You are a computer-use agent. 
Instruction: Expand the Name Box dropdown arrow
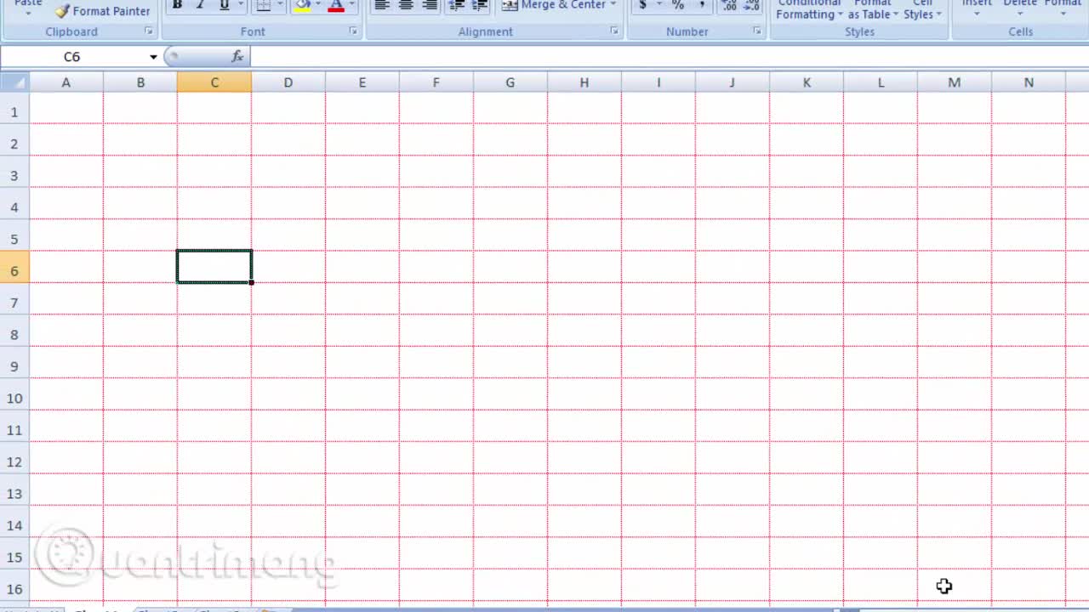[x=153, y=57]
